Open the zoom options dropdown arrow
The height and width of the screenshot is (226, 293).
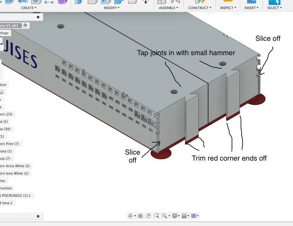169,216
